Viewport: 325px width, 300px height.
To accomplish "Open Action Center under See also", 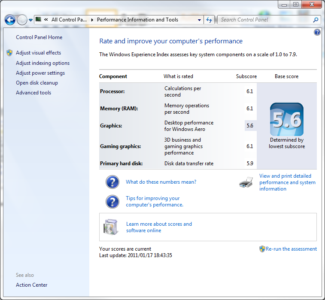I will coord(32,285).
